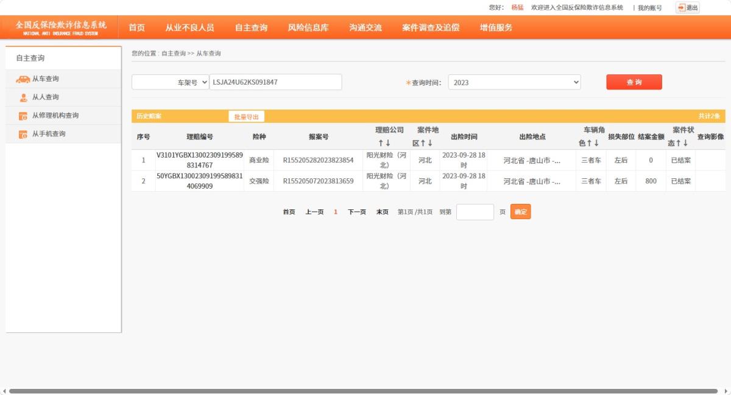Go to 上一页 in pagination
The width and height of the screenshot is (731, 395).
(x=314, y=212)
